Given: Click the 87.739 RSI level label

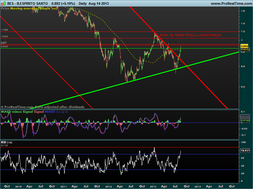Looking at the screenshot, I should [x=4, y=145].
